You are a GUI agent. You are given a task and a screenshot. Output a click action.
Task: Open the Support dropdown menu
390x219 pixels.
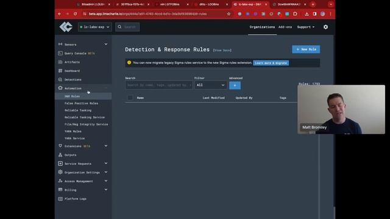[306, 27]
